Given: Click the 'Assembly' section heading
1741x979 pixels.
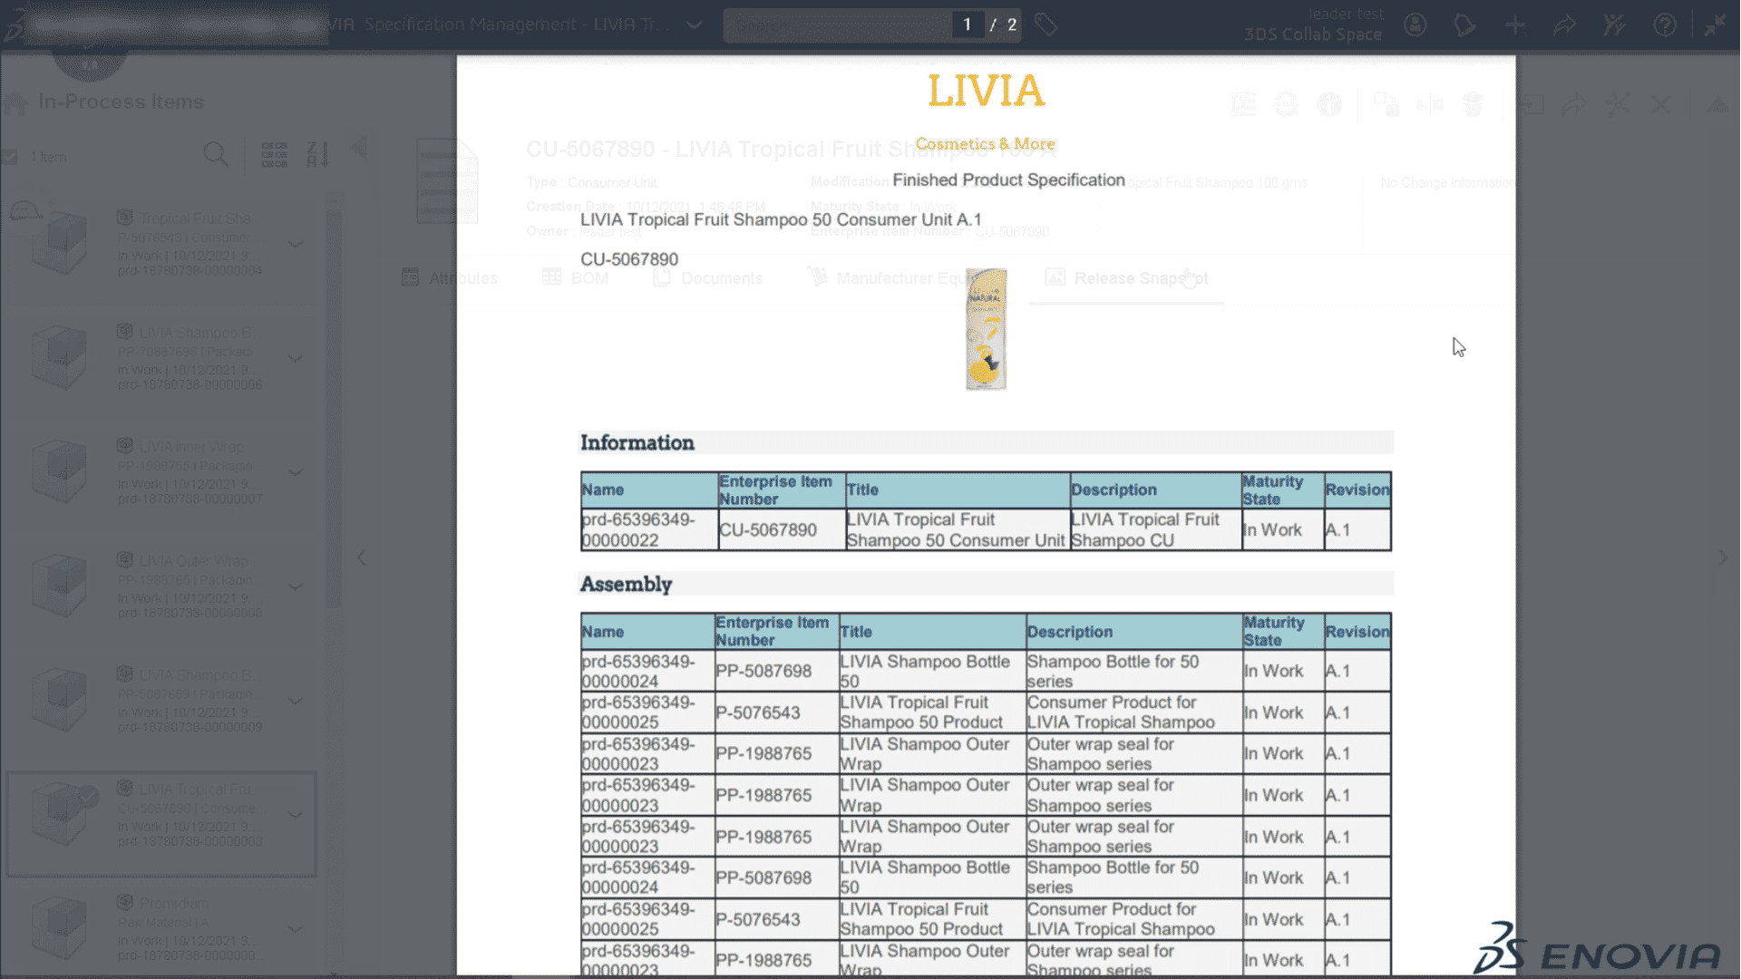Looking at the screenshot, I should [626, 584].
